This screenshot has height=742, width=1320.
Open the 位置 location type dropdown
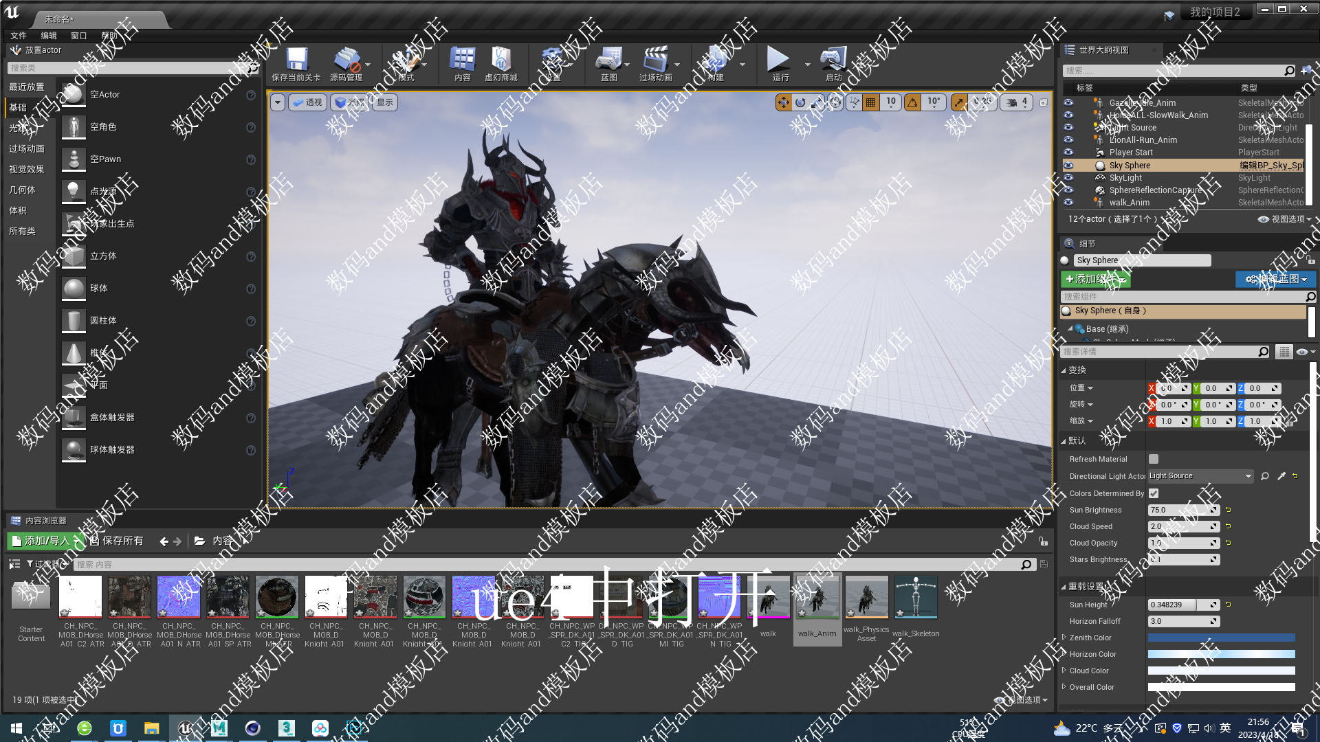1081,388
